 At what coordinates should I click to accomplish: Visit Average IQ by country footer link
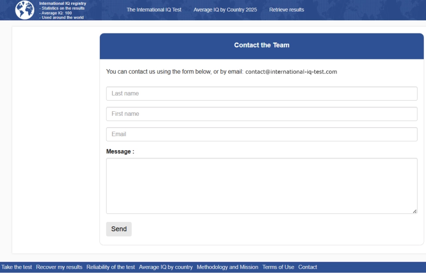[x=165, y=267]
